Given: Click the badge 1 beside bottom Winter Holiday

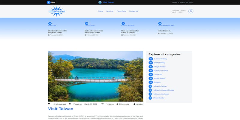Looking at the screenshot, I should 150,98.
